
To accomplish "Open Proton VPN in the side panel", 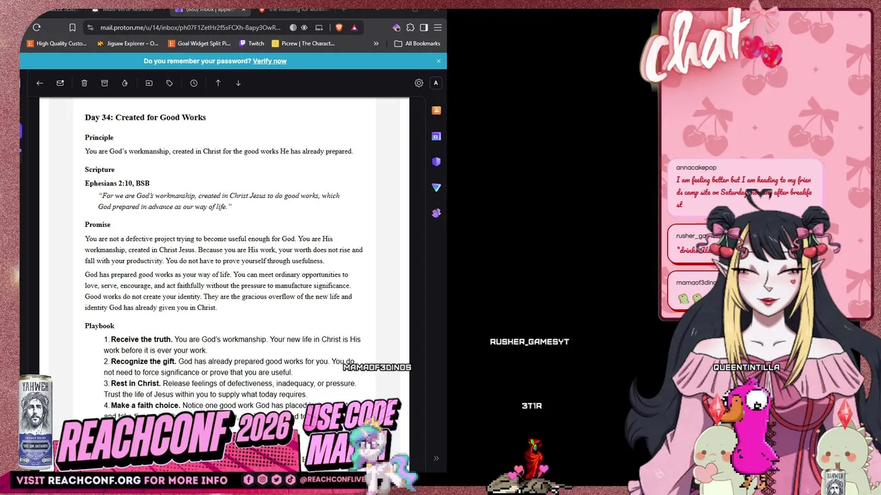I will 436,187.
